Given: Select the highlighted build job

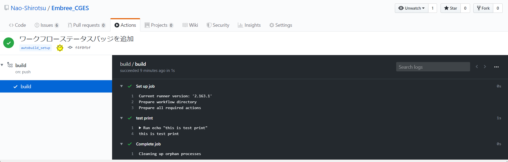Looking at the screenshot, I should click(x=56, y=86).
